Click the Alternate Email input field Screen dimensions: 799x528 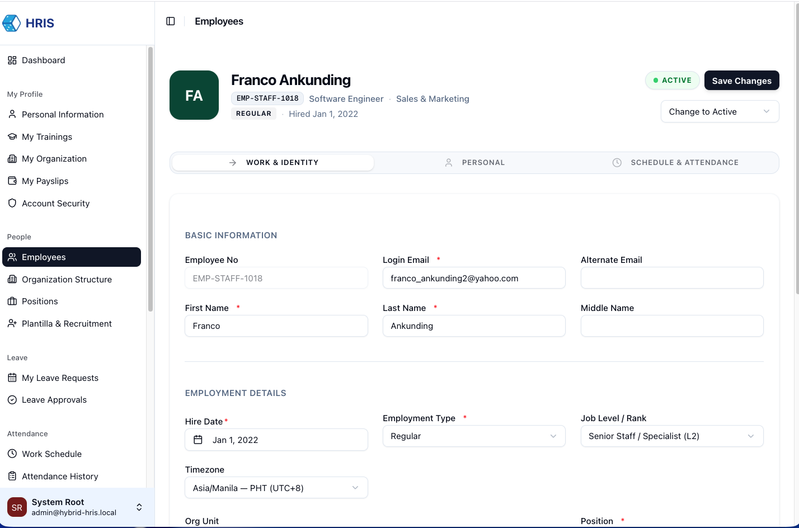pos(671,278)
